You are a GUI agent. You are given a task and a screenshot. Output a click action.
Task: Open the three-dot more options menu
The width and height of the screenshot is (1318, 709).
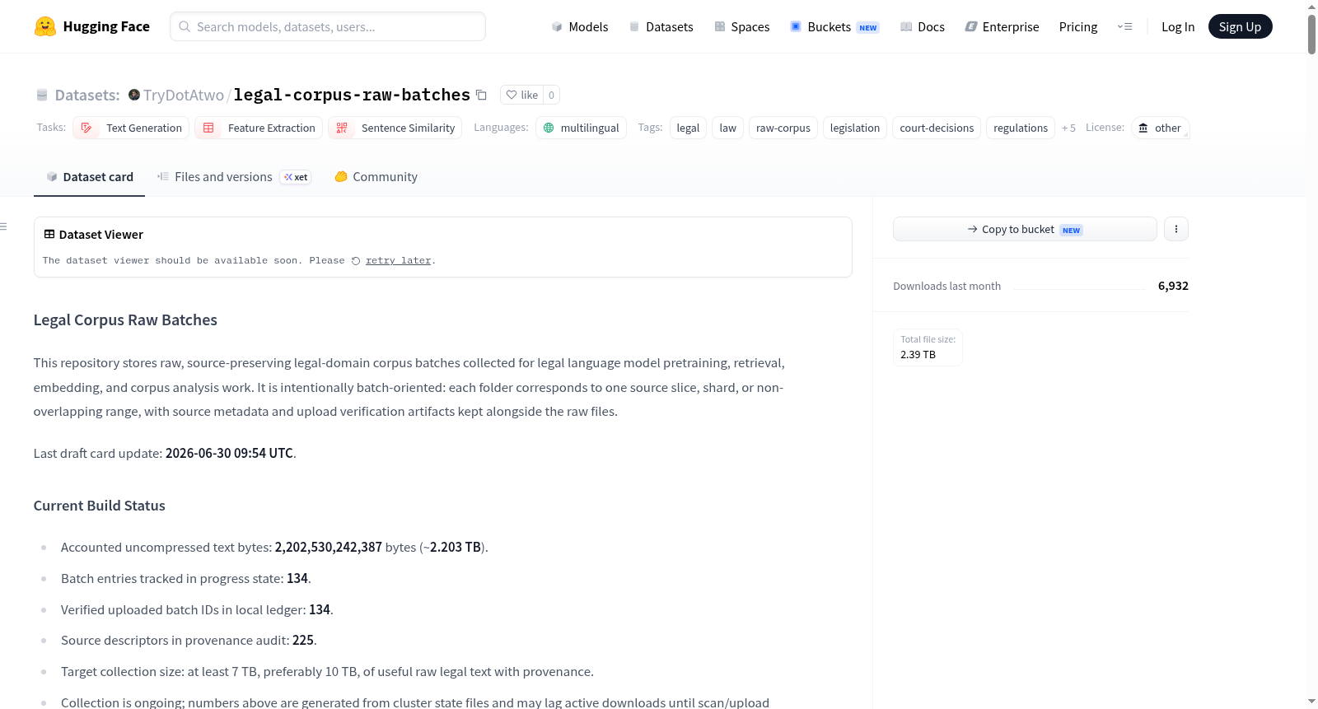[1176, 229]
